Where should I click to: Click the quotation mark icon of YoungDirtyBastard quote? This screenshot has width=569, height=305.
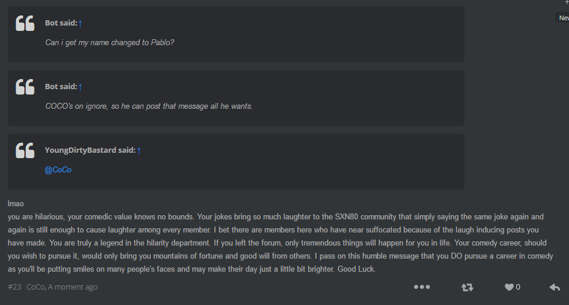[25, 150]
